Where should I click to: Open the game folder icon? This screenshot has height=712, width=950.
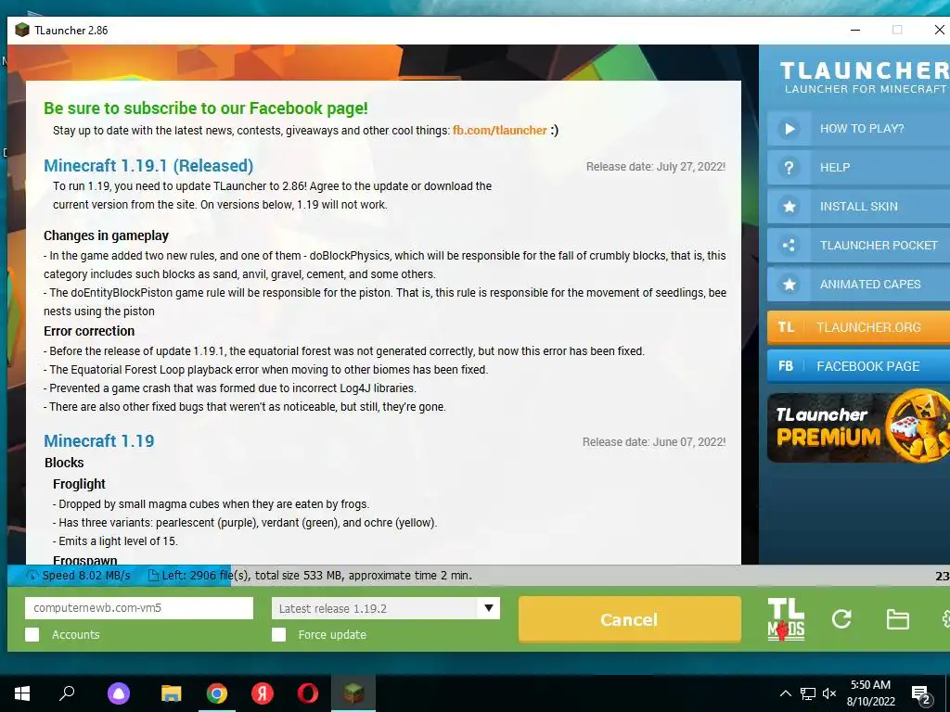pyautogui.click(x=897, y=619)
